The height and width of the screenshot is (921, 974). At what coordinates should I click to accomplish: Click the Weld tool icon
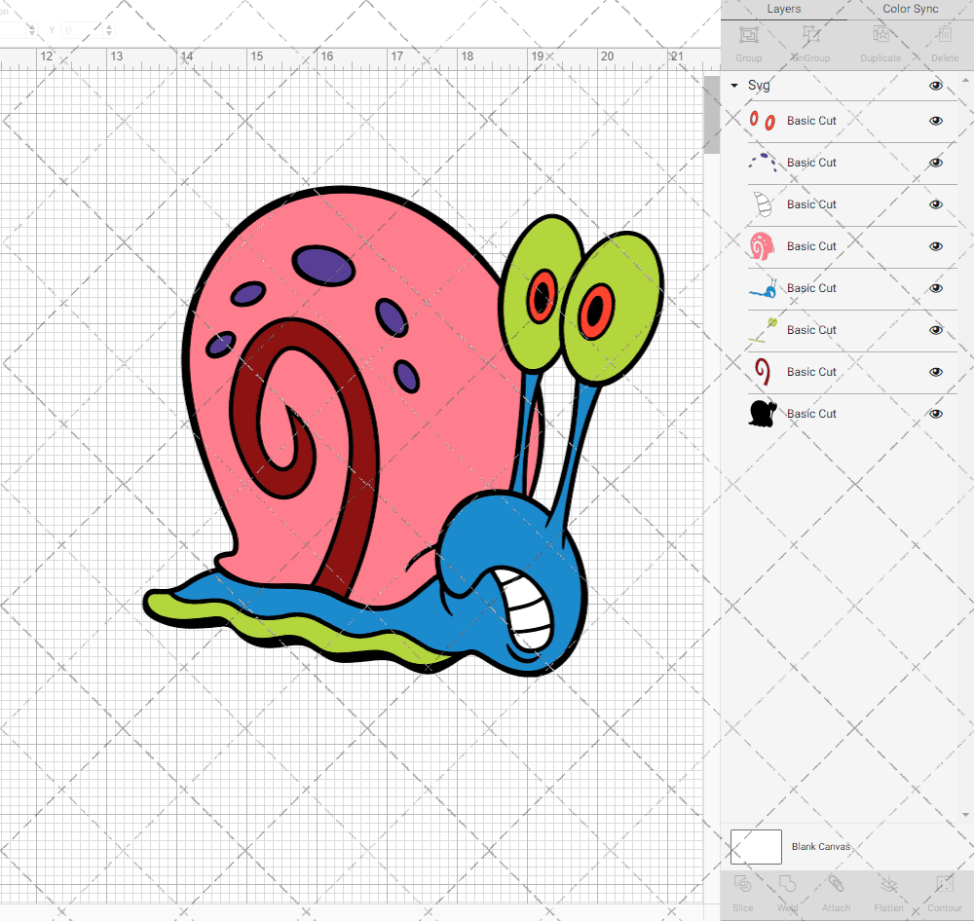(787, 884)
